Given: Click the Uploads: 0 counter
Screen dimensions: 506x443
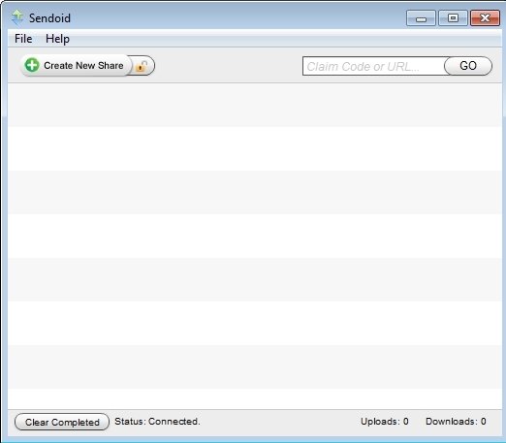Looking at the screenshot, I should [x=385, y=422].
